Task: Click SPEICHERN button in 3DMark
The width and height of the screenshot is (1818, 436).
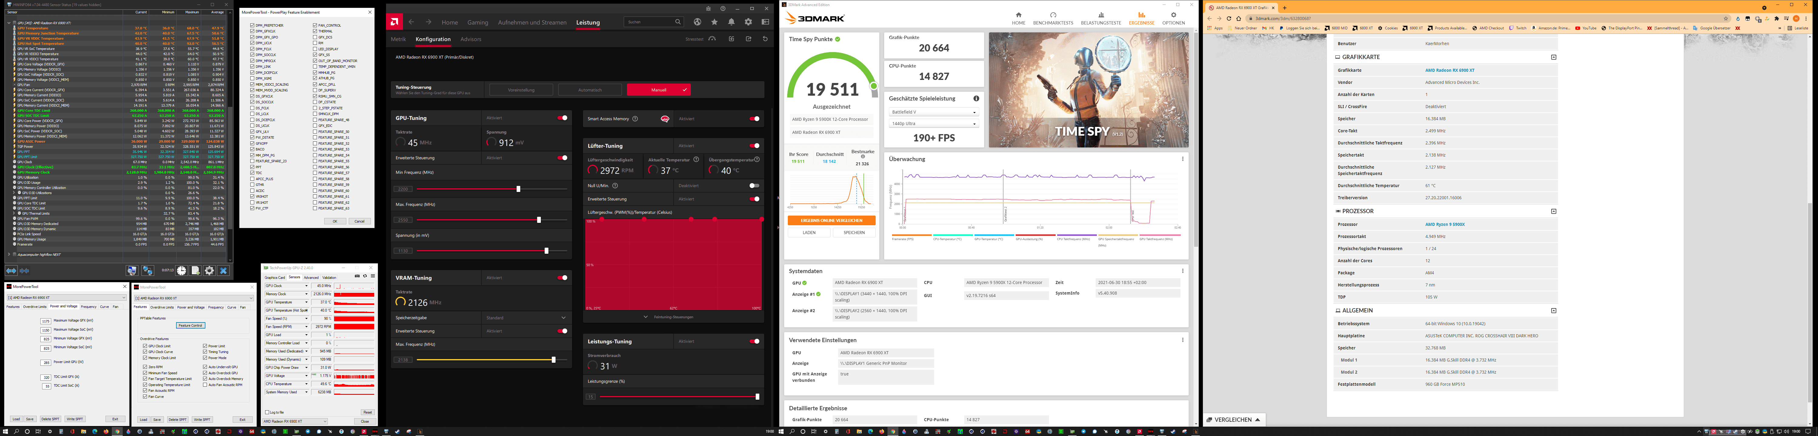Action: point(854,232)
